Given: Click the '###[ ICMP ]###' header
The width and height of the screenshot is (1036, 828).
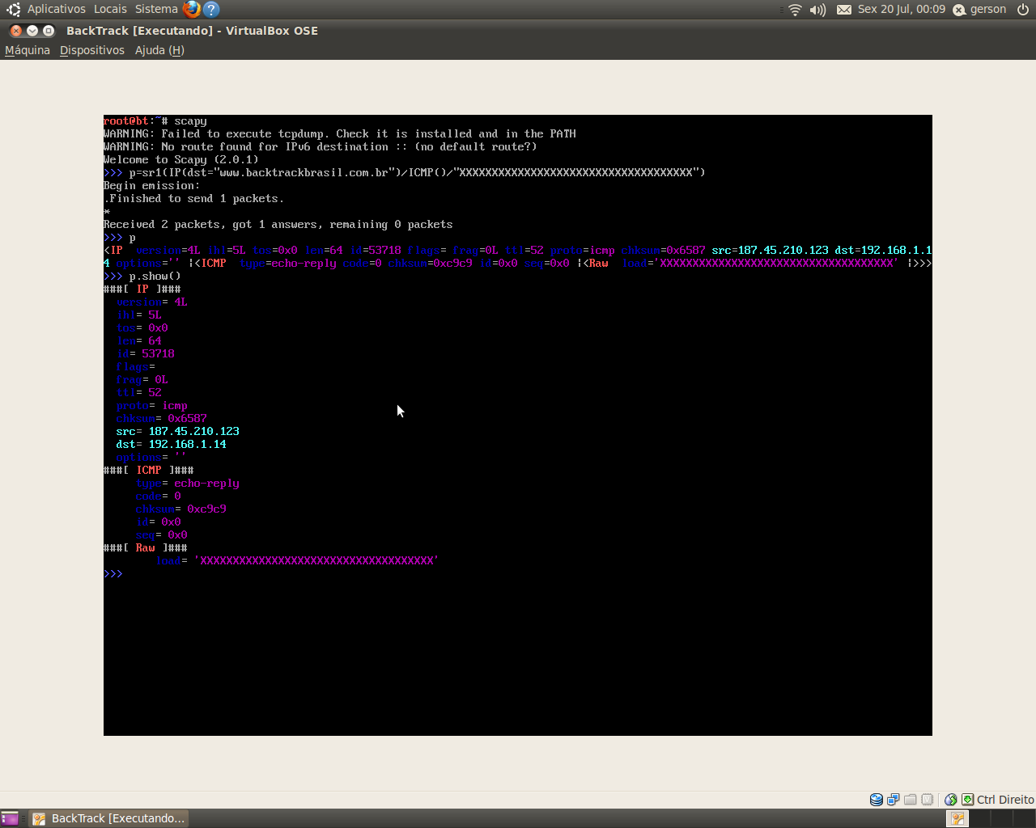Looking at the screenshot, I should [149, 471].
